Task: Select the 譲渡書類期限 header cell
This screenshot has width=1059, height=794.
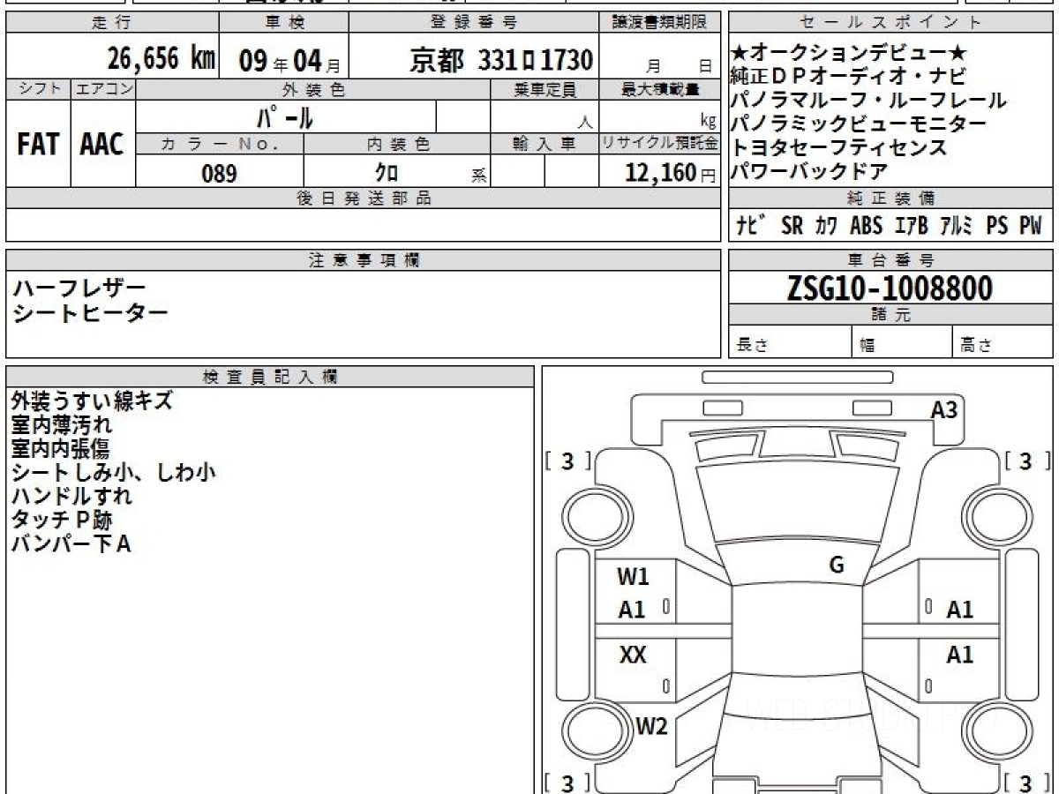Action: point(661,23)
